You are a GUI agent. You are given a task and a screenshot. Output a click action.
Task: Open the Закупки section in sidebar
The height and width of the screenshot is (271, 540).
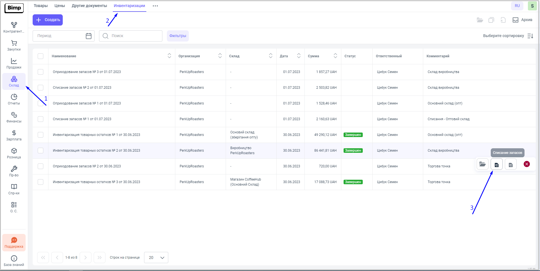(x=14, y=45)
